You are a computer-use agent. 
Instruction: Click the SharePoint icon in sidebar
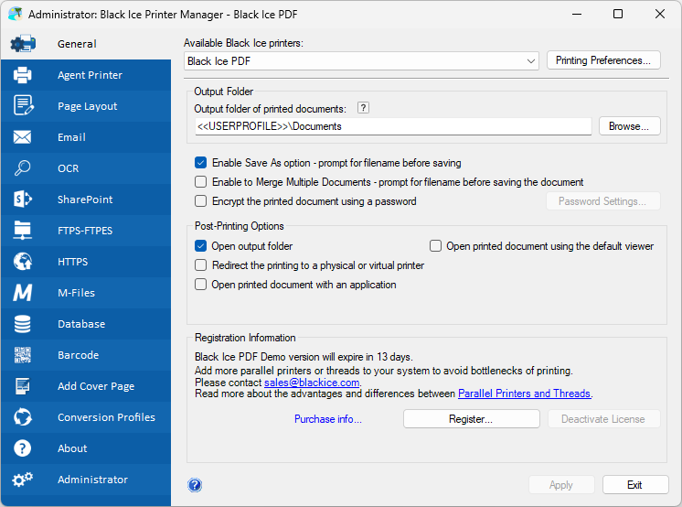(x=23, y=200)
